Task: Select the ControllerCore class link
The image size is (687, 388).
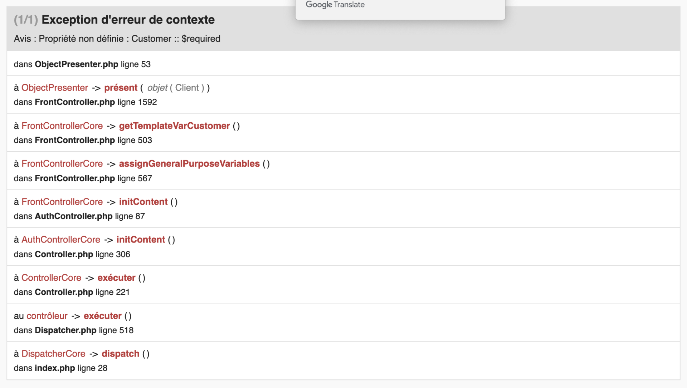Action: coord(51,278)
